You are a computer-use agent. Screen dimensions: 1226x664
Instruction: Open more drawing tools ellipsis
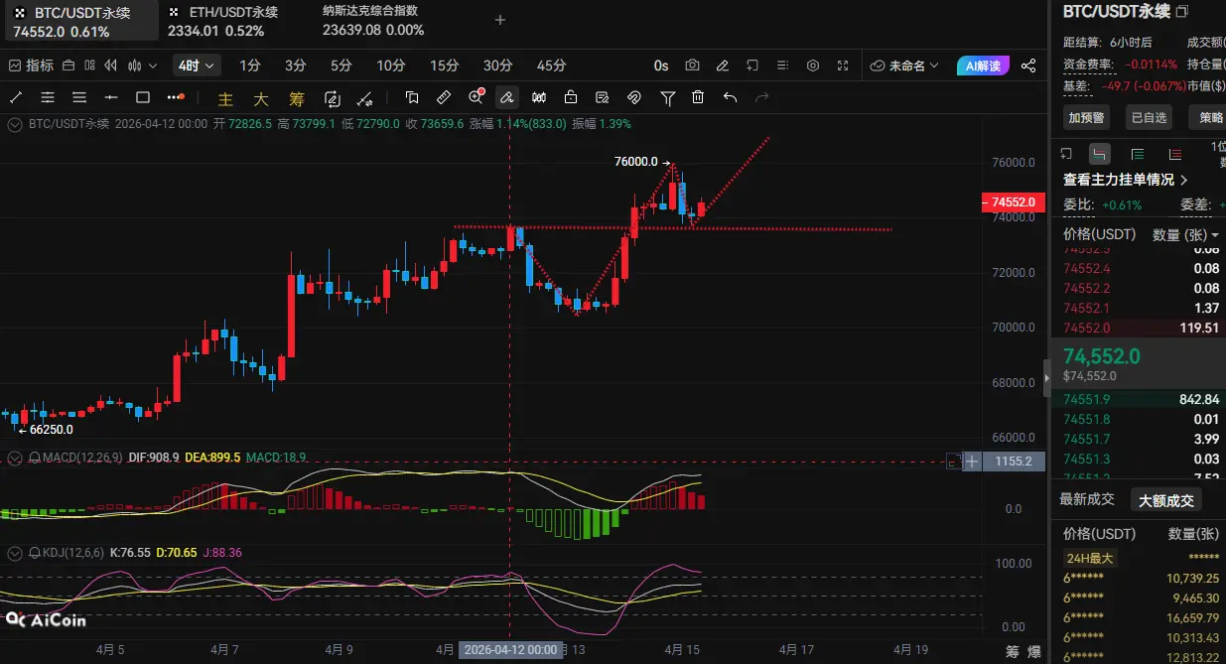(176, 97)
